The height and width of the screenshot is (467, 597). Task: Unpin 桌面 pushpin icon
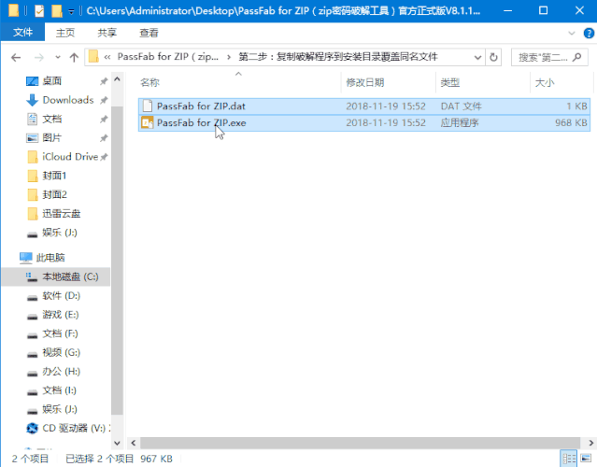(104, 81)
